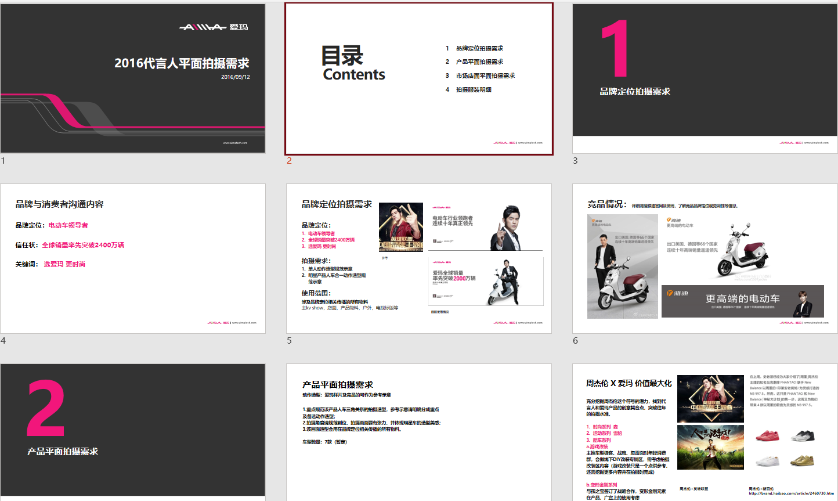This screenshot has width=838, height=501.
Task: Click 更高端的电动车 banner on slide 6
Action: (x=743, y=301)
